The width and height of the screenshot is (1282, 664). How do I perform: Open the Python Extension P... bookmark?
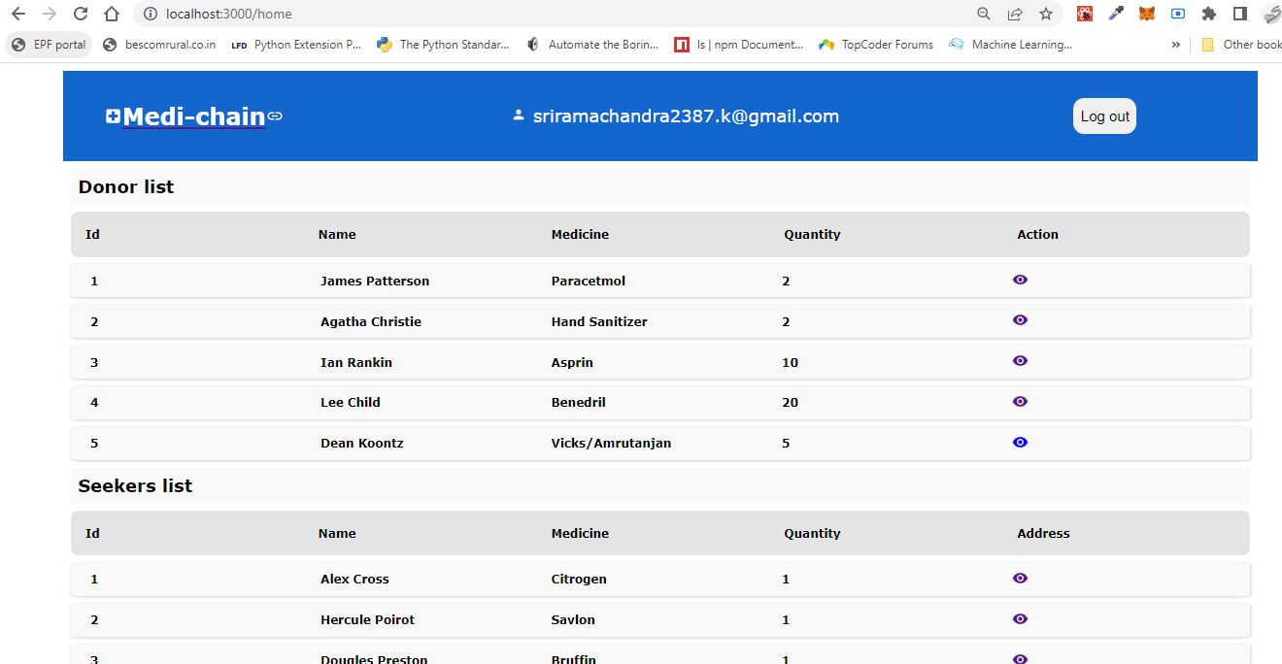coord(296,45)
